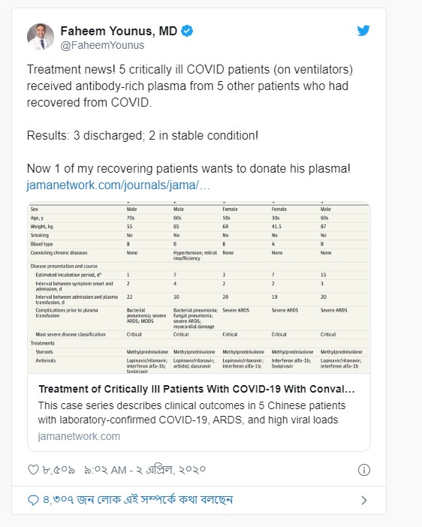Click the tweet timestamp 9:02 AM
The height and width of the screenshot is (527, 422).
(x=145, y=469)
